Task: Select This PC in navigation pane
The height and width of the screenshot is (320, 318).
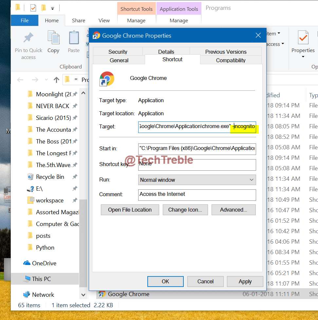Action: point(45,279)
